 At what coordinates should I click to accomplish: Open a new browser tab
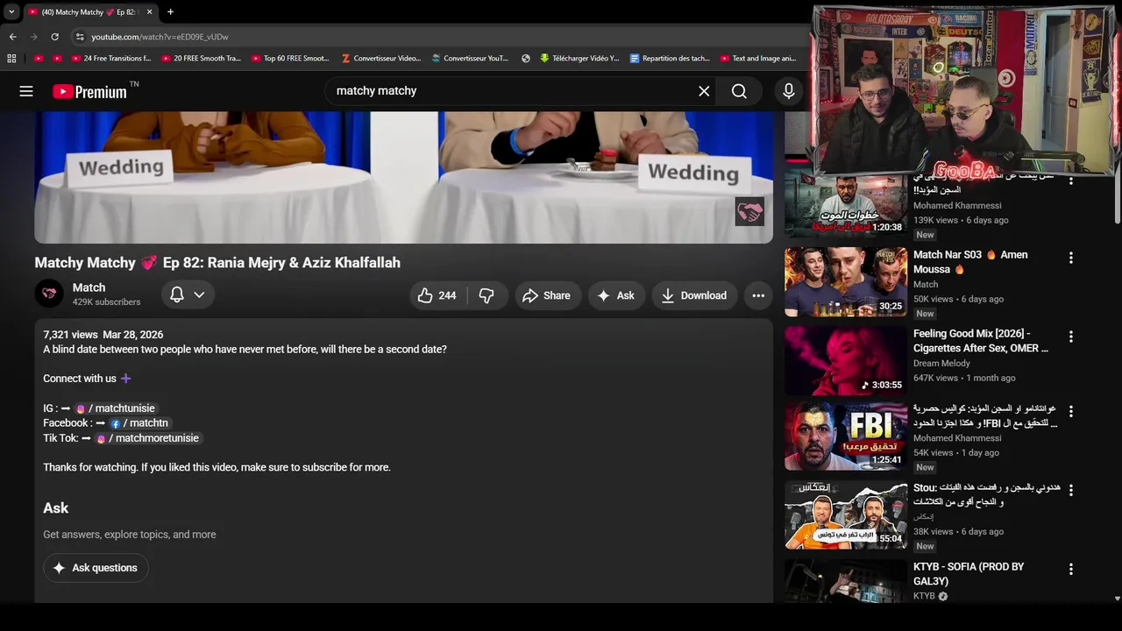click(170, 12)
